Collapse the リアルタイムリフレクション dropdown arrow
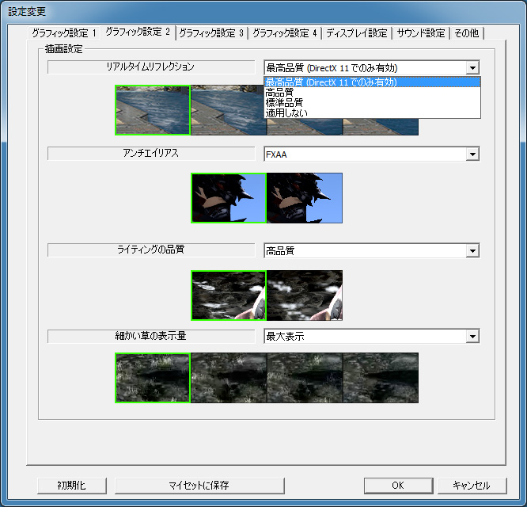The image size is (527, 507). pyautogui.click(x=472, y=68)
